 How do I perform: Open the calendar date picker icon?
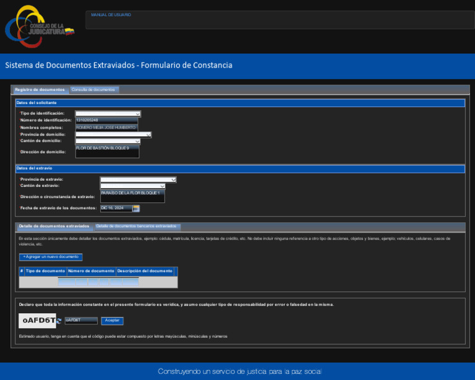pyautogui.click(x=136, y=208)
